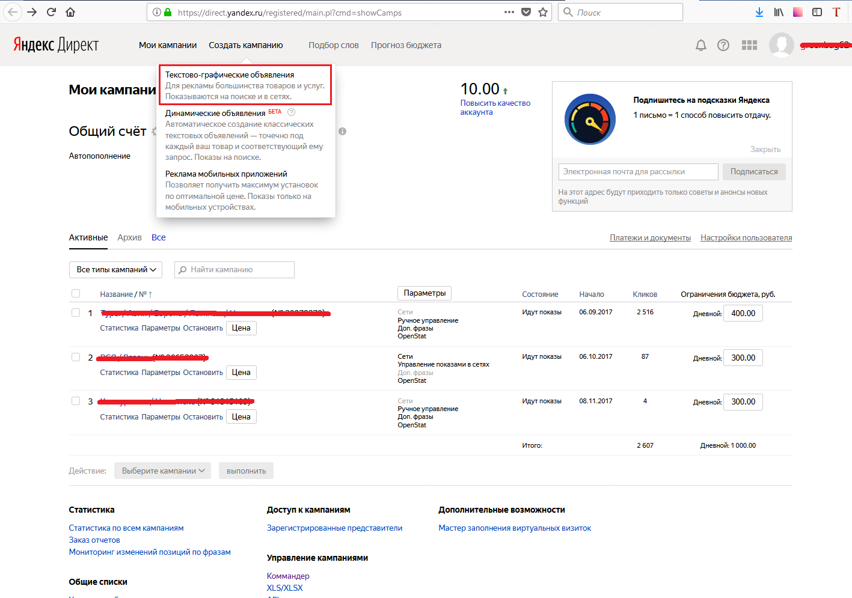Image resolution: width=852 pixels, height=598 pixels.
Task: Open the Заказ отчетов link
Action: coord(94,540)
